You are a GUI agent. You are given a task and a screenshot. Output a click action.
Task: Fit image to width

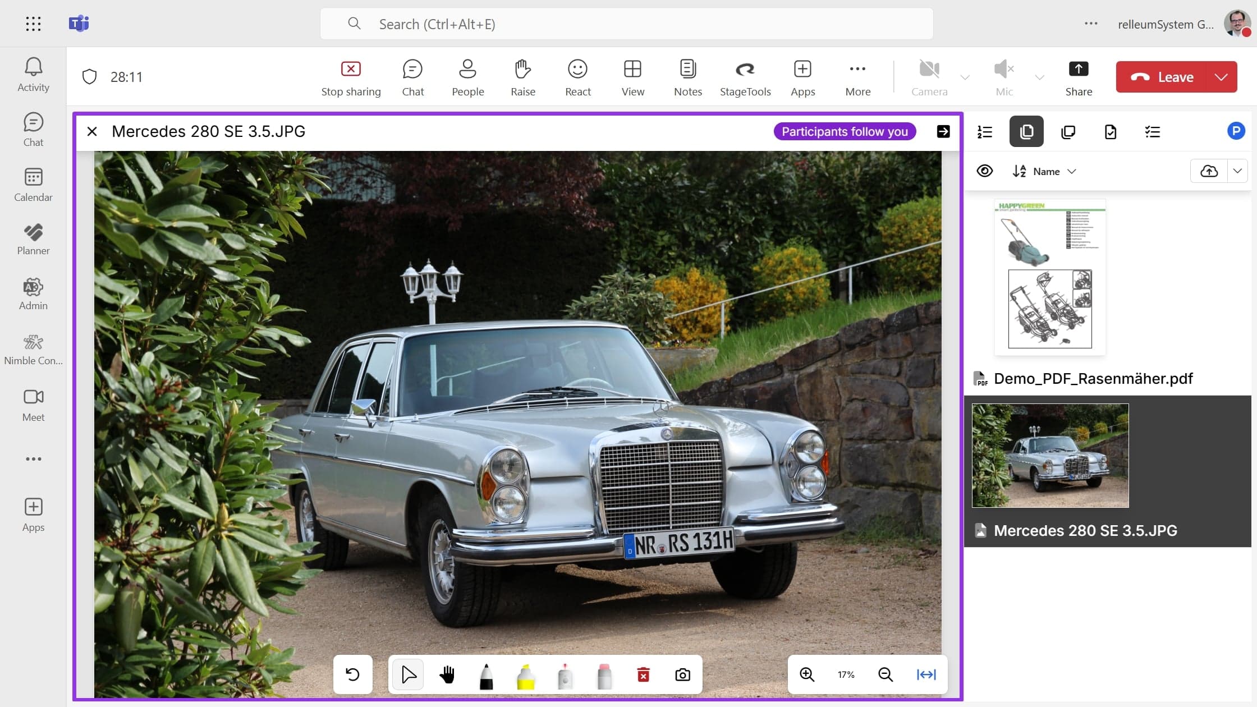[x=926, y=674]
